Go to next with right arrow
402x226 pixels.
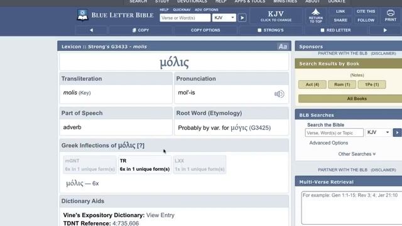click(385, 30)
